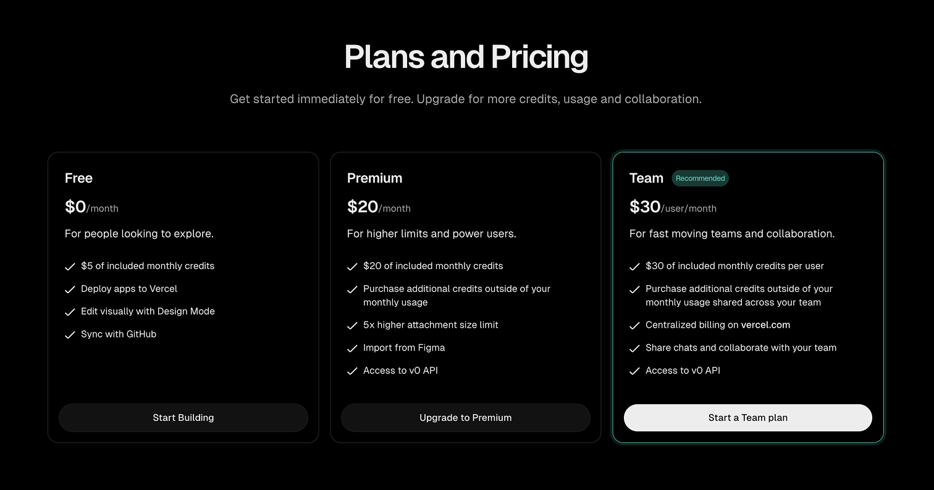Click checkmark beside $5 of included monthly credits
Screen dimensions: 934x490
(70, 267)
